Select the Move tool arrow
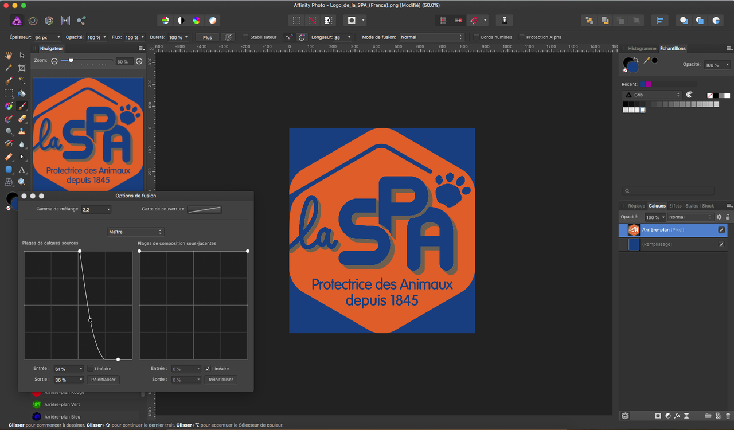This screenshot has width=734, height=430. [x=22, y=56]
